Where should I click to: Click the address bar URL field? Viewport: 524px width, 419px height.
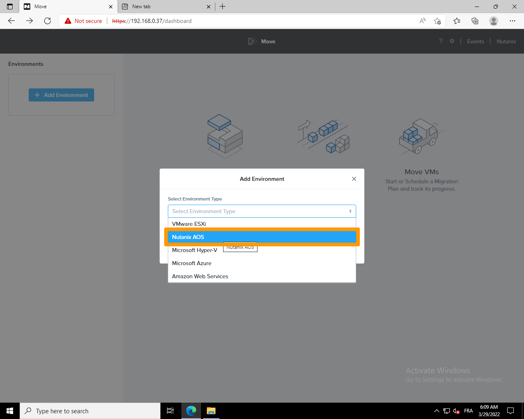[246, 21]
